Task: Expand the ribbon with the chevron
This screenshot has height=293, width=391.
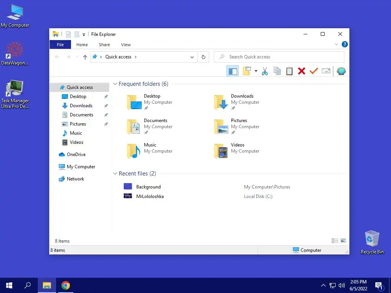Action: [336, 44]
